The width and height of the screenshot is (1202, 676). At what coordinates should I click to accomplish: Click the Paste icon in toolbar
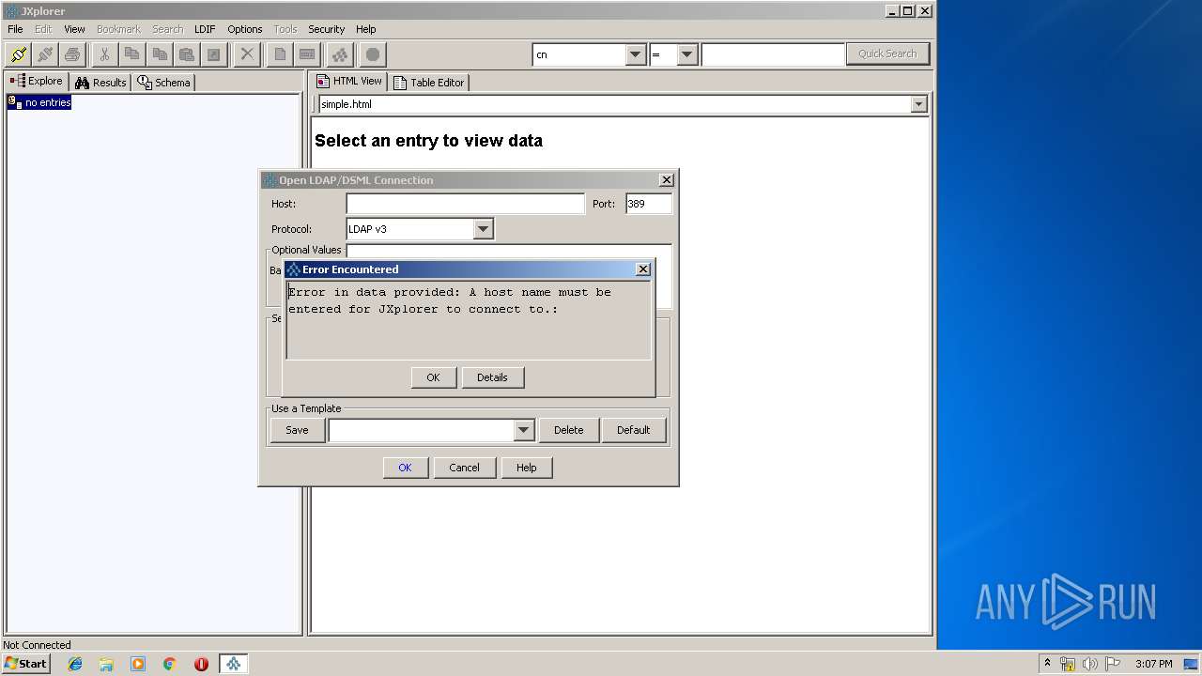pos(187,54)
